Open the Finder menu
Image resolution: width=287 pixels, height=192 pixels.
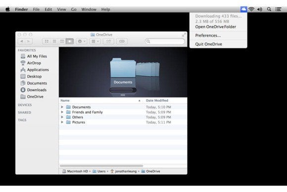coord(21,9)
